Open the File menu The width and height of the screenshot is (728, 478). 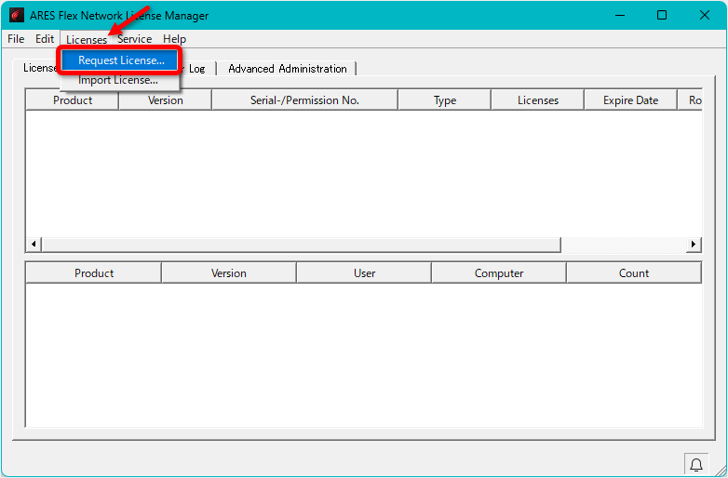tap(16, 39)
